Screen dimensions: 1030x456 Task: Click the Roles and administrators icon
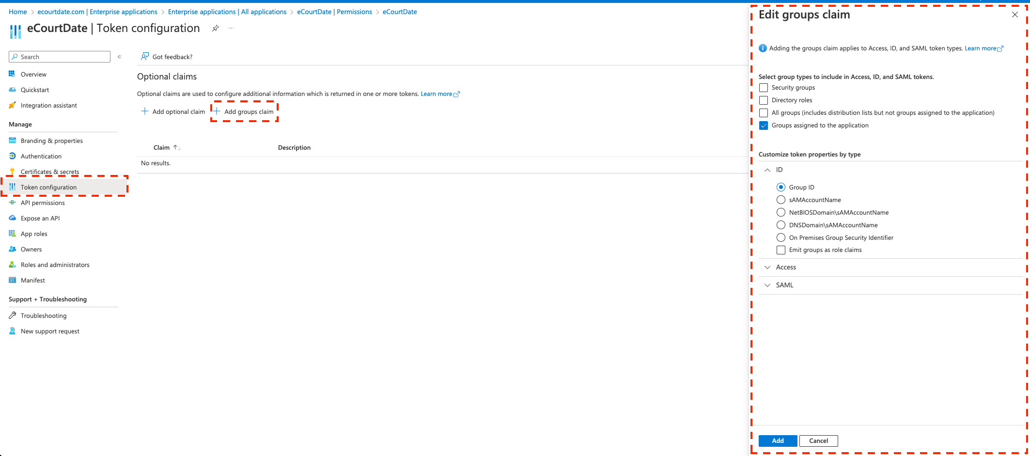click(12, 265)
